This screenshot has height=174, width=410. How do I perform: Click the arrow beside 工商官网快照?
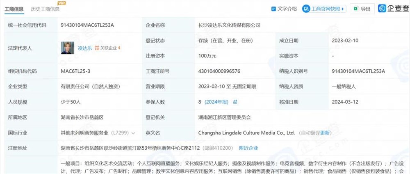click(343, 9)
